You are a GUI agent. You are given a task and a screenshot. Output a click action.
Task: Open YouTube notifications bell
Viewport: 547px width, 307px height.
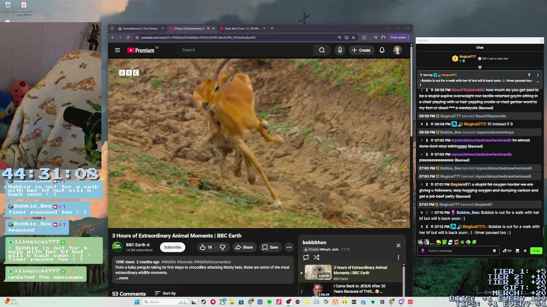(x=382, y=50)
